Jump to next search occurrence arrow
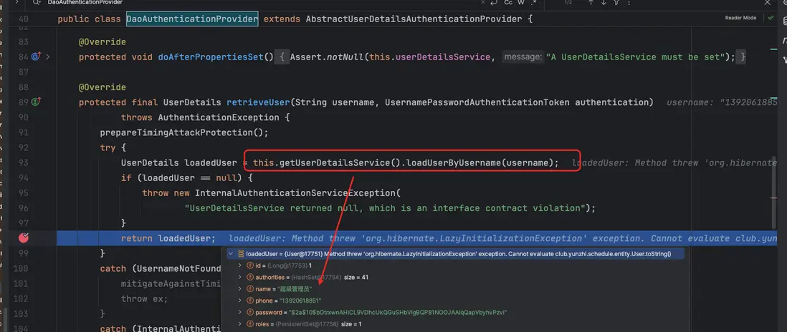 point(604,2)
